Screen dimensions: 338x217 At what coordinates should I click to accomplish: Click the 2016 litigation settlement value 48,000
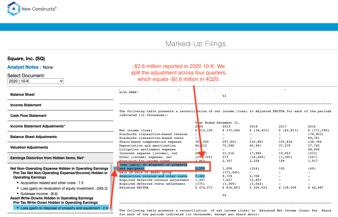click(314, 149)
